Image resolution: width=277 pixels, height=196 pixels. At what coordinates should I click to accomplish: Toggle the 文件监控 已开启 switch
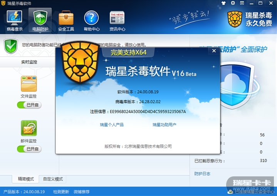click(29, 105)
